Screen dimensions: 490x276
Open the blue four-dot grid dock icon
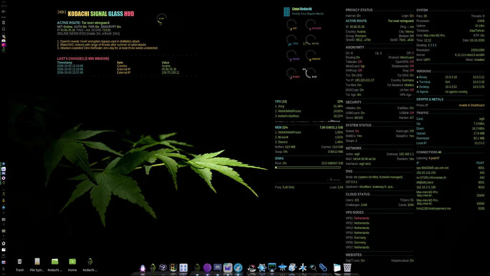coord(183,267)
